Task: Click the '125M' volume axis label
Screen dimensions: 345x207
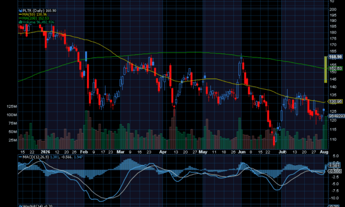Action: (12, 107)
